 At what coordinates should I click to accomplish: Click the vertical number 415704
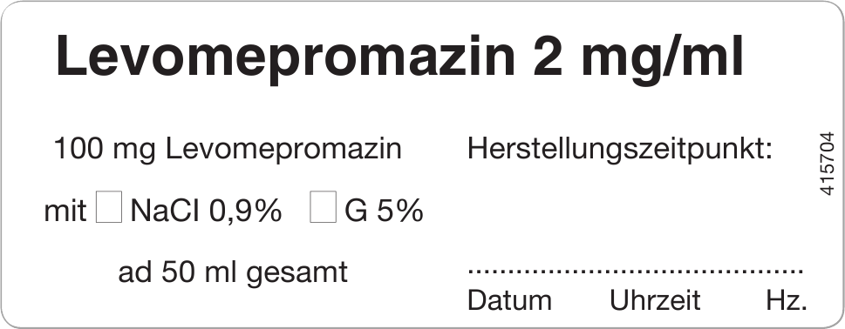pos(827,164)
